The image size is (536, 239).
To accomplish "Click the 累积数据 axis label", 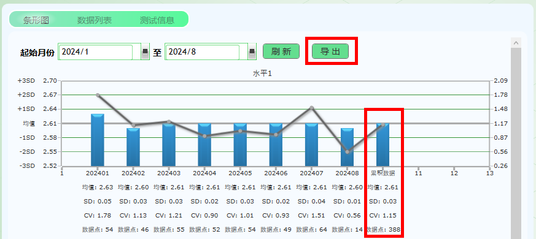I will pos(383,173).
